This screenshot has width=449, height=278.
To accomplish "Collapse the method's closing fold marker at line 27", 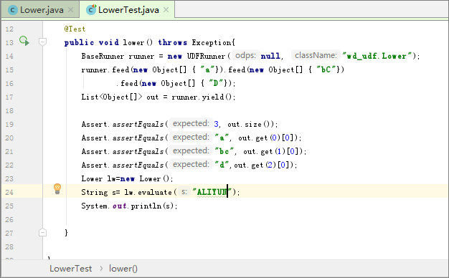I will 42,233.
